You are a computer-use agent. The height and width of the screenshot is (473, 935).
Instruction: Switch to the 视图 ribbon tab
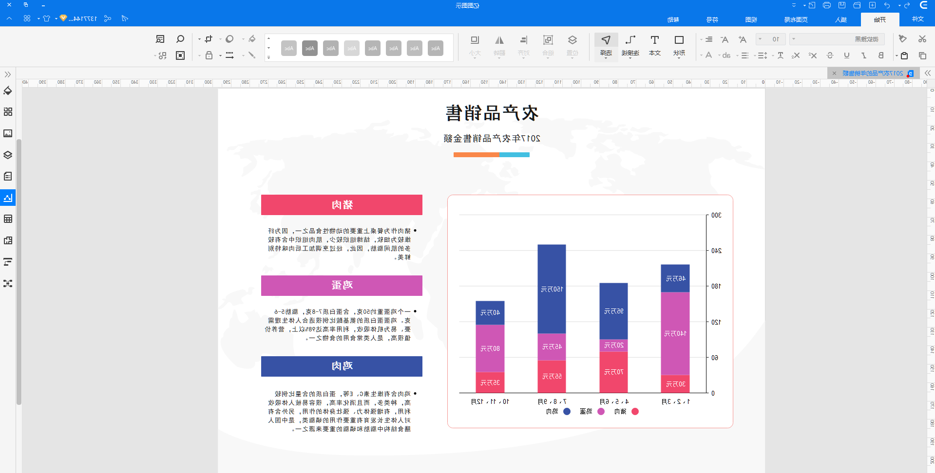751,19
